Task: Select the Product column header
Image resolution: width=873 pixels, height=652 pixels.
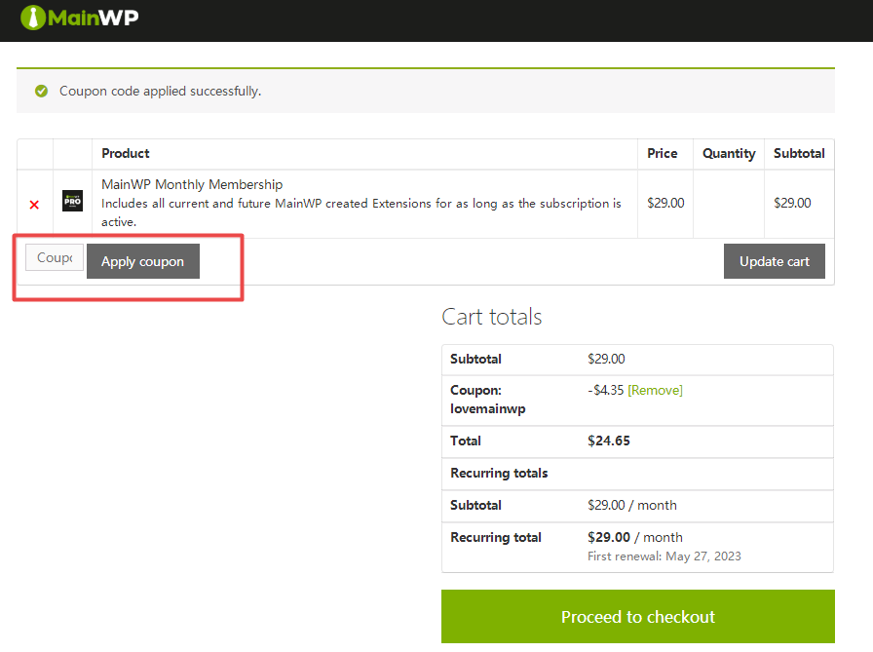Action: pyautogui.click(x=126, y=153)
